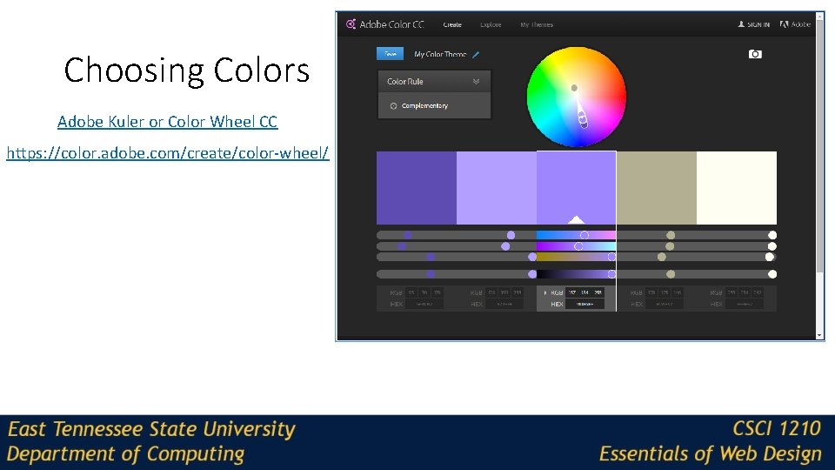Click the active swatch RGB value fields
This screenshot has width=835, height=470.
pos(584,292)
